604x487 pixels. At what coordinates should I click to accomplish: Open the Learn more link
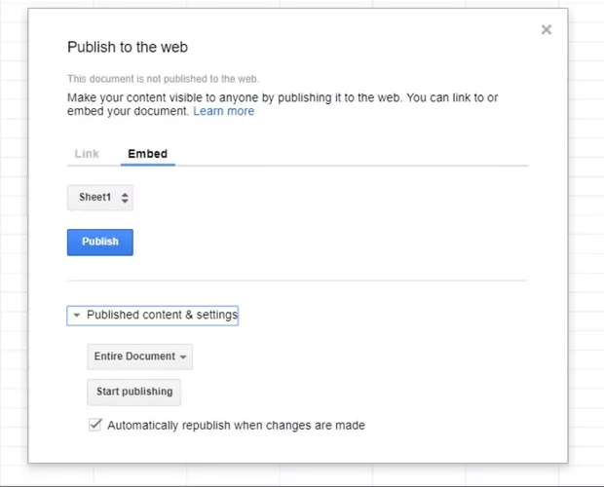tap(223, 111)
